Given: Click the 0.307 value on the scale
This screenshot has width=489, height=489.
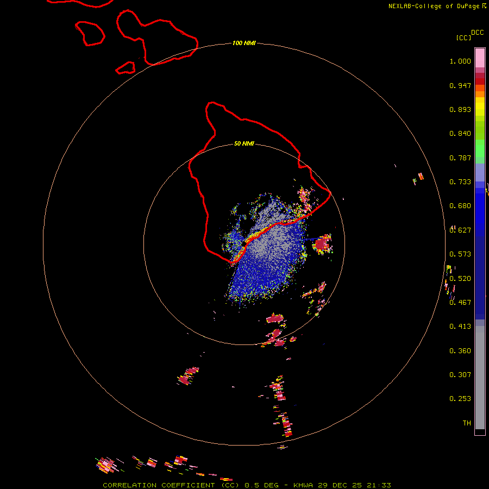Looking at the screenshot, I should pos(460,375).
